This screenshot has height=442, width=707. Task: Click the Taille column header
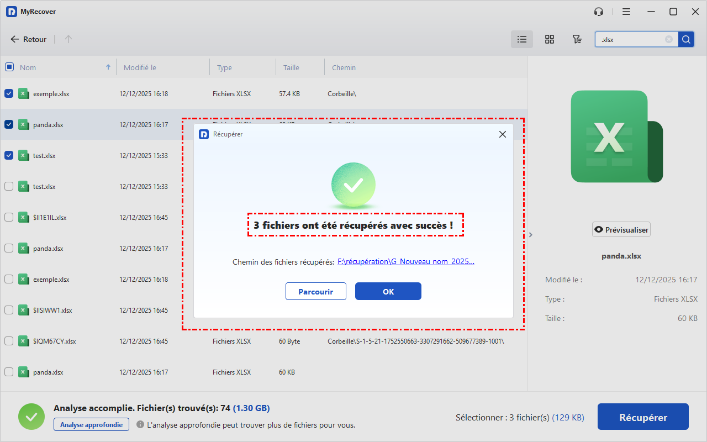[x=291, y=68]
